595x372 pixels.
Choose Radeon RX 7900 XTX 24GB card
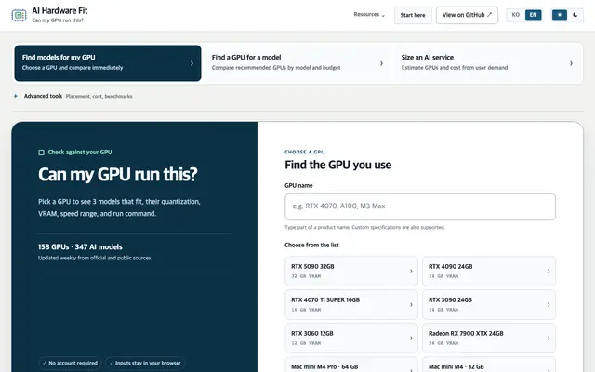pos(489,338)
